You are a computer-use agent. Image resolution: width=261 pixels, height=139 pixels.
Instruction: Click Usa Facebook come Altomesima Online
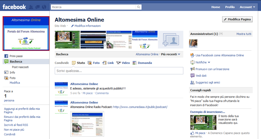(220, 55)
